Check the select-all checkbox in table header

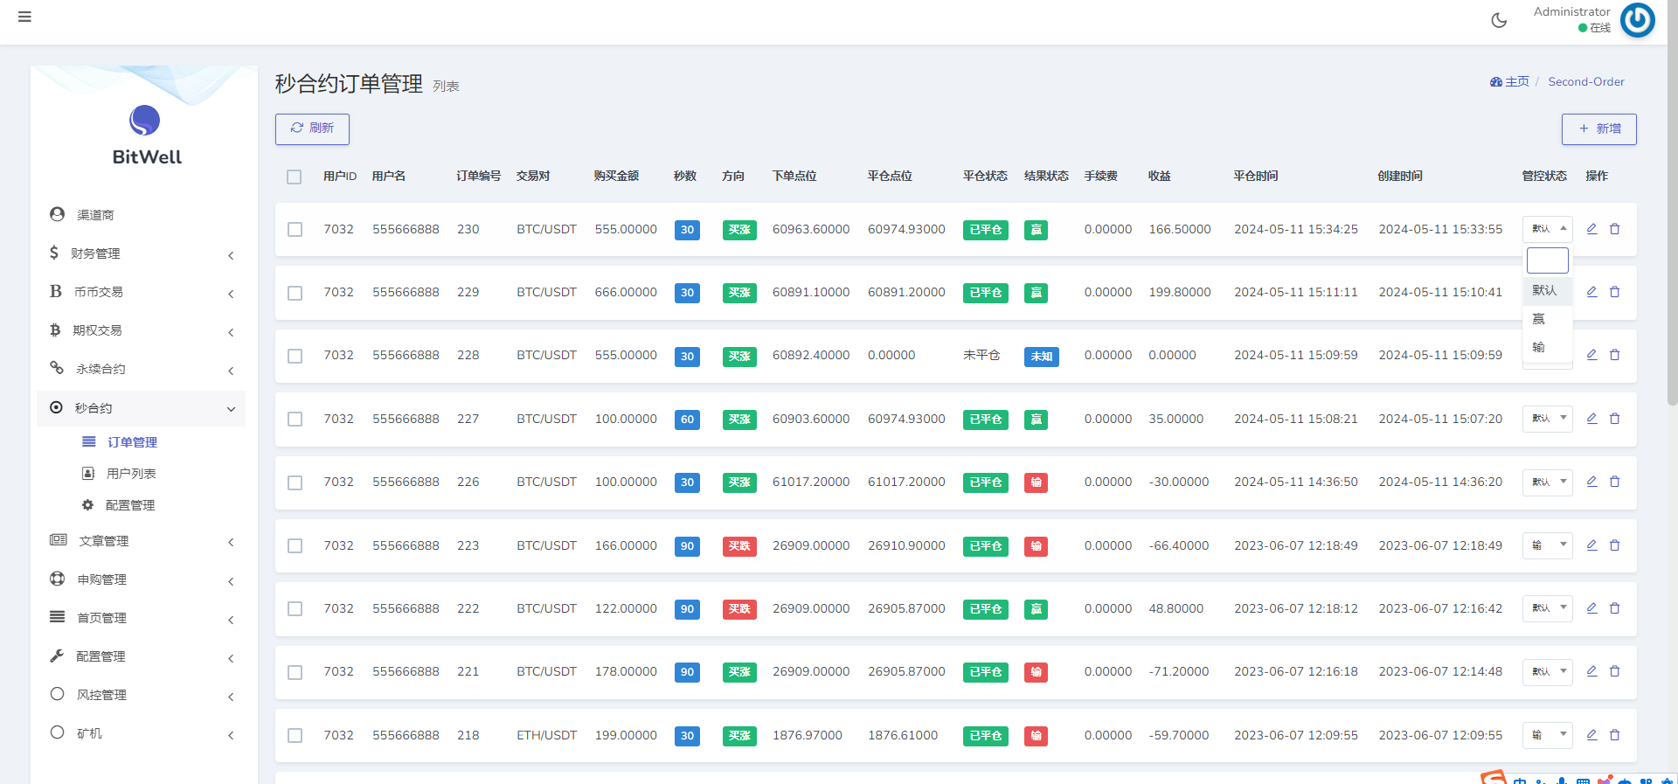click(x=295, y=177)
